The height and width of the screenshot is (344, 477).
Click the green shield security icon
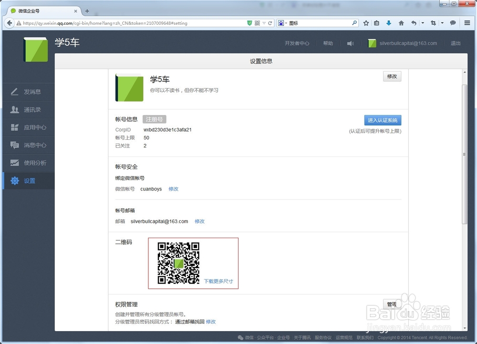point(249,23)
